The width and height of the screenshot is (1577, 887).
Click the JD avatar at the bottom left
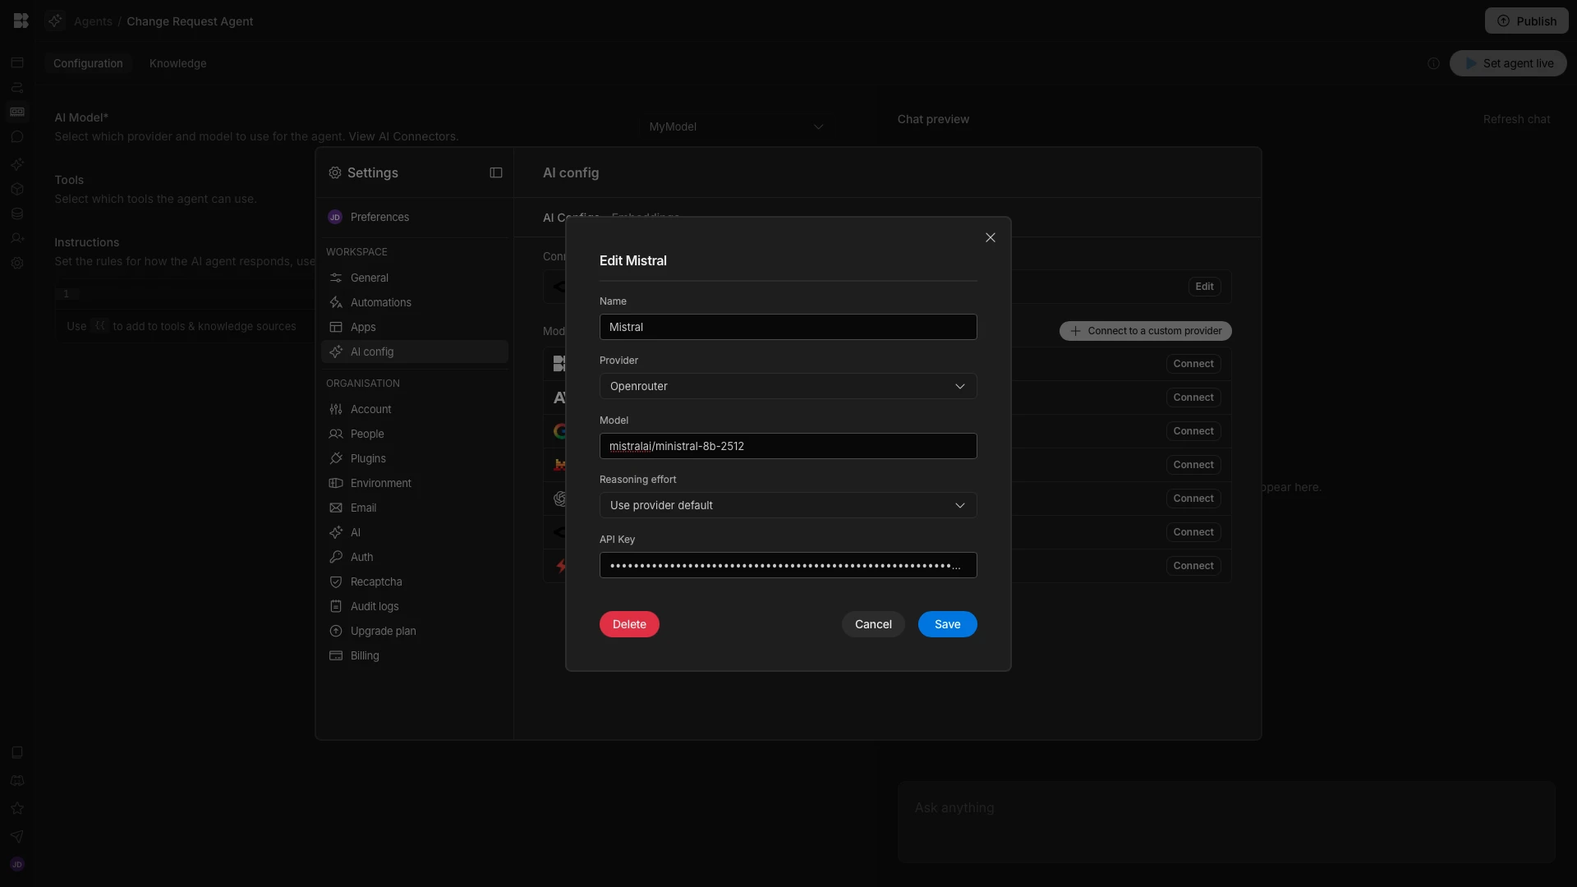point(16,864)
